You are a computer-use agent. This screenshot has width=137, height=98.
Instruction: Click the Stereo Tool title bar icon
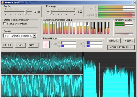click(x=3, y=2)
